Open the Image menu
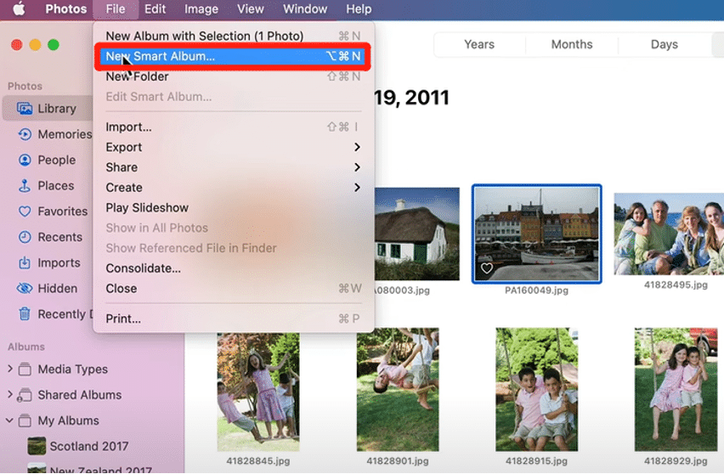This screenshot has width=724, height=474. tap(201, 8)
